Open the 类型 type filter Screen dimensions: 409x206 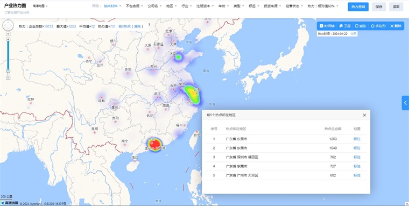pyautogui.click(x=238, y=6)
